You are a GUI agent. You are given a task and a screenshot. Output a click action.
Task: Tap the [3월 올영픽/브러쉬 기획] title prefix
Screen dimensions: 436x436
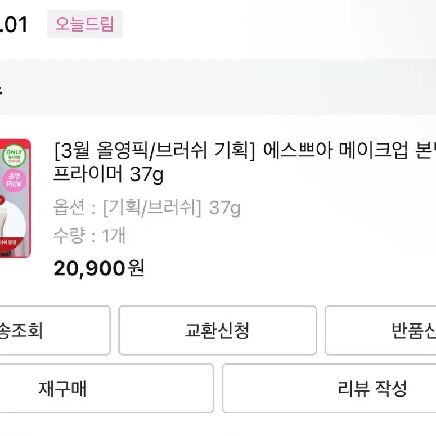tap(155, 150)
